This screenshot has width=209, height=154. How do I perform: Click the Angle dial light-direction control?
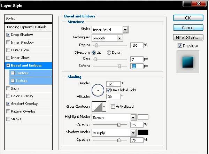coord(98,89)
